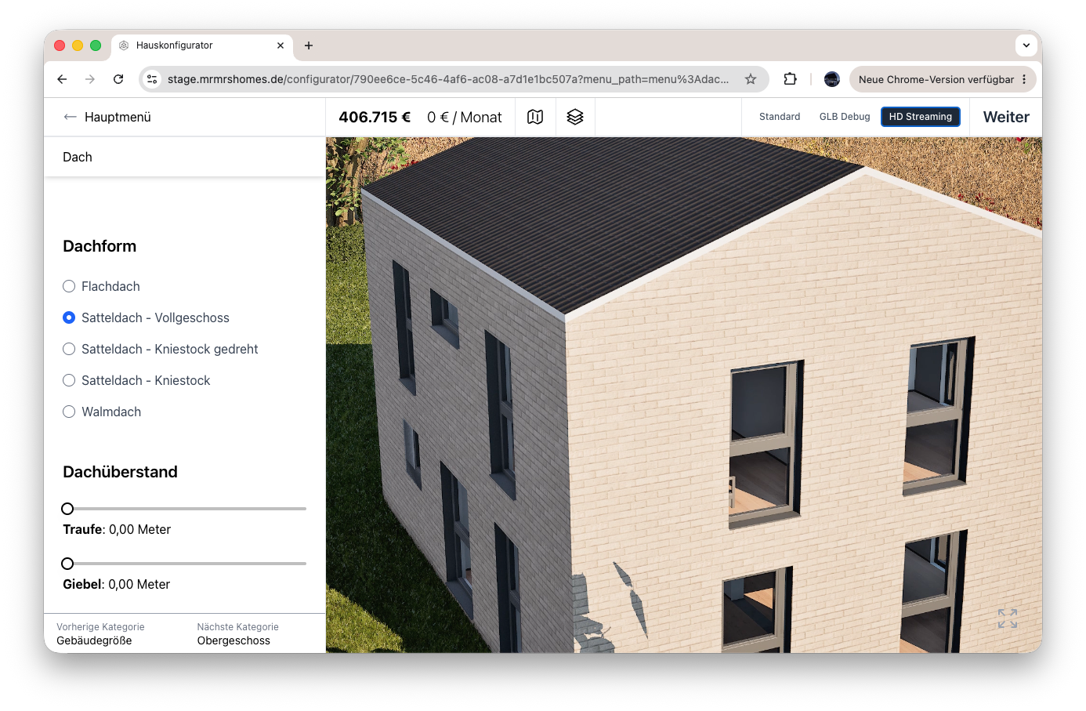Image resolution: width=1086 pixels, height=711 pixels.
Task: Open the Chrome profile avatar
Action: tap(832, 79)
